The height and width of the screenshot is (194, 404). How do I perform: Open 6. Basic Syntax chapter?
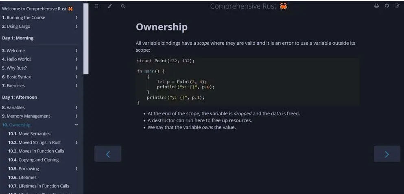click(x=17, y=77)
